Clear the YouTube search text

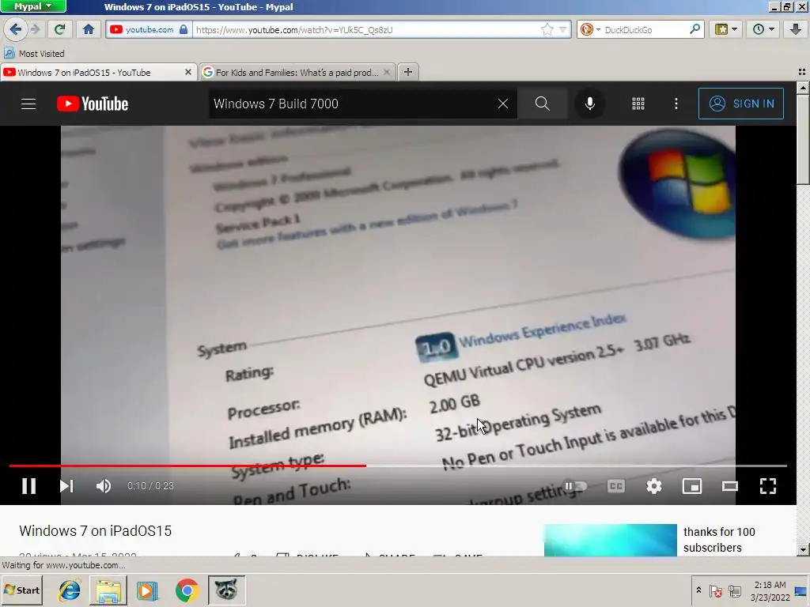(x=502, y=104)
